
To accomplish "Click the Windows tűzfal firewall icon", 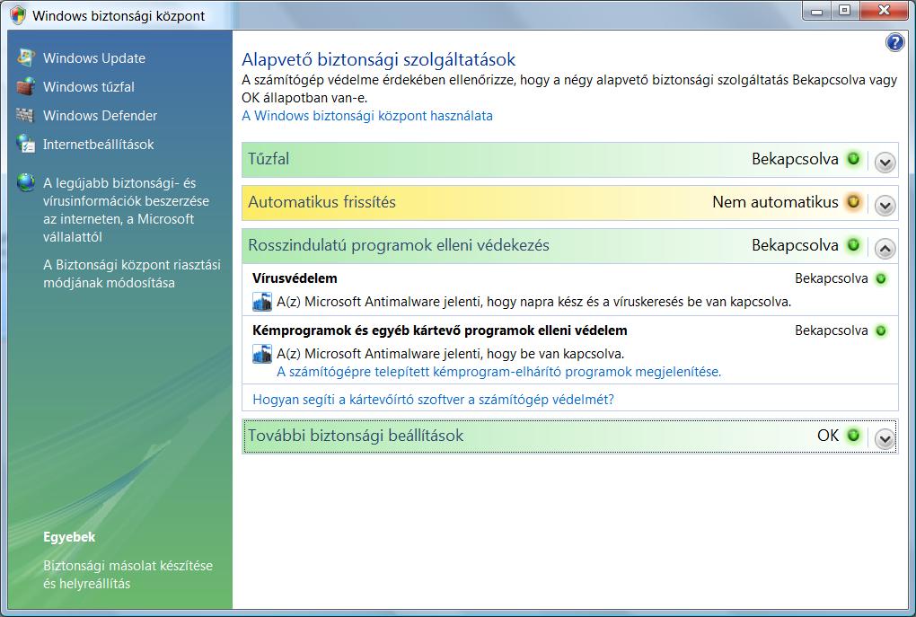I will [25, 87].
